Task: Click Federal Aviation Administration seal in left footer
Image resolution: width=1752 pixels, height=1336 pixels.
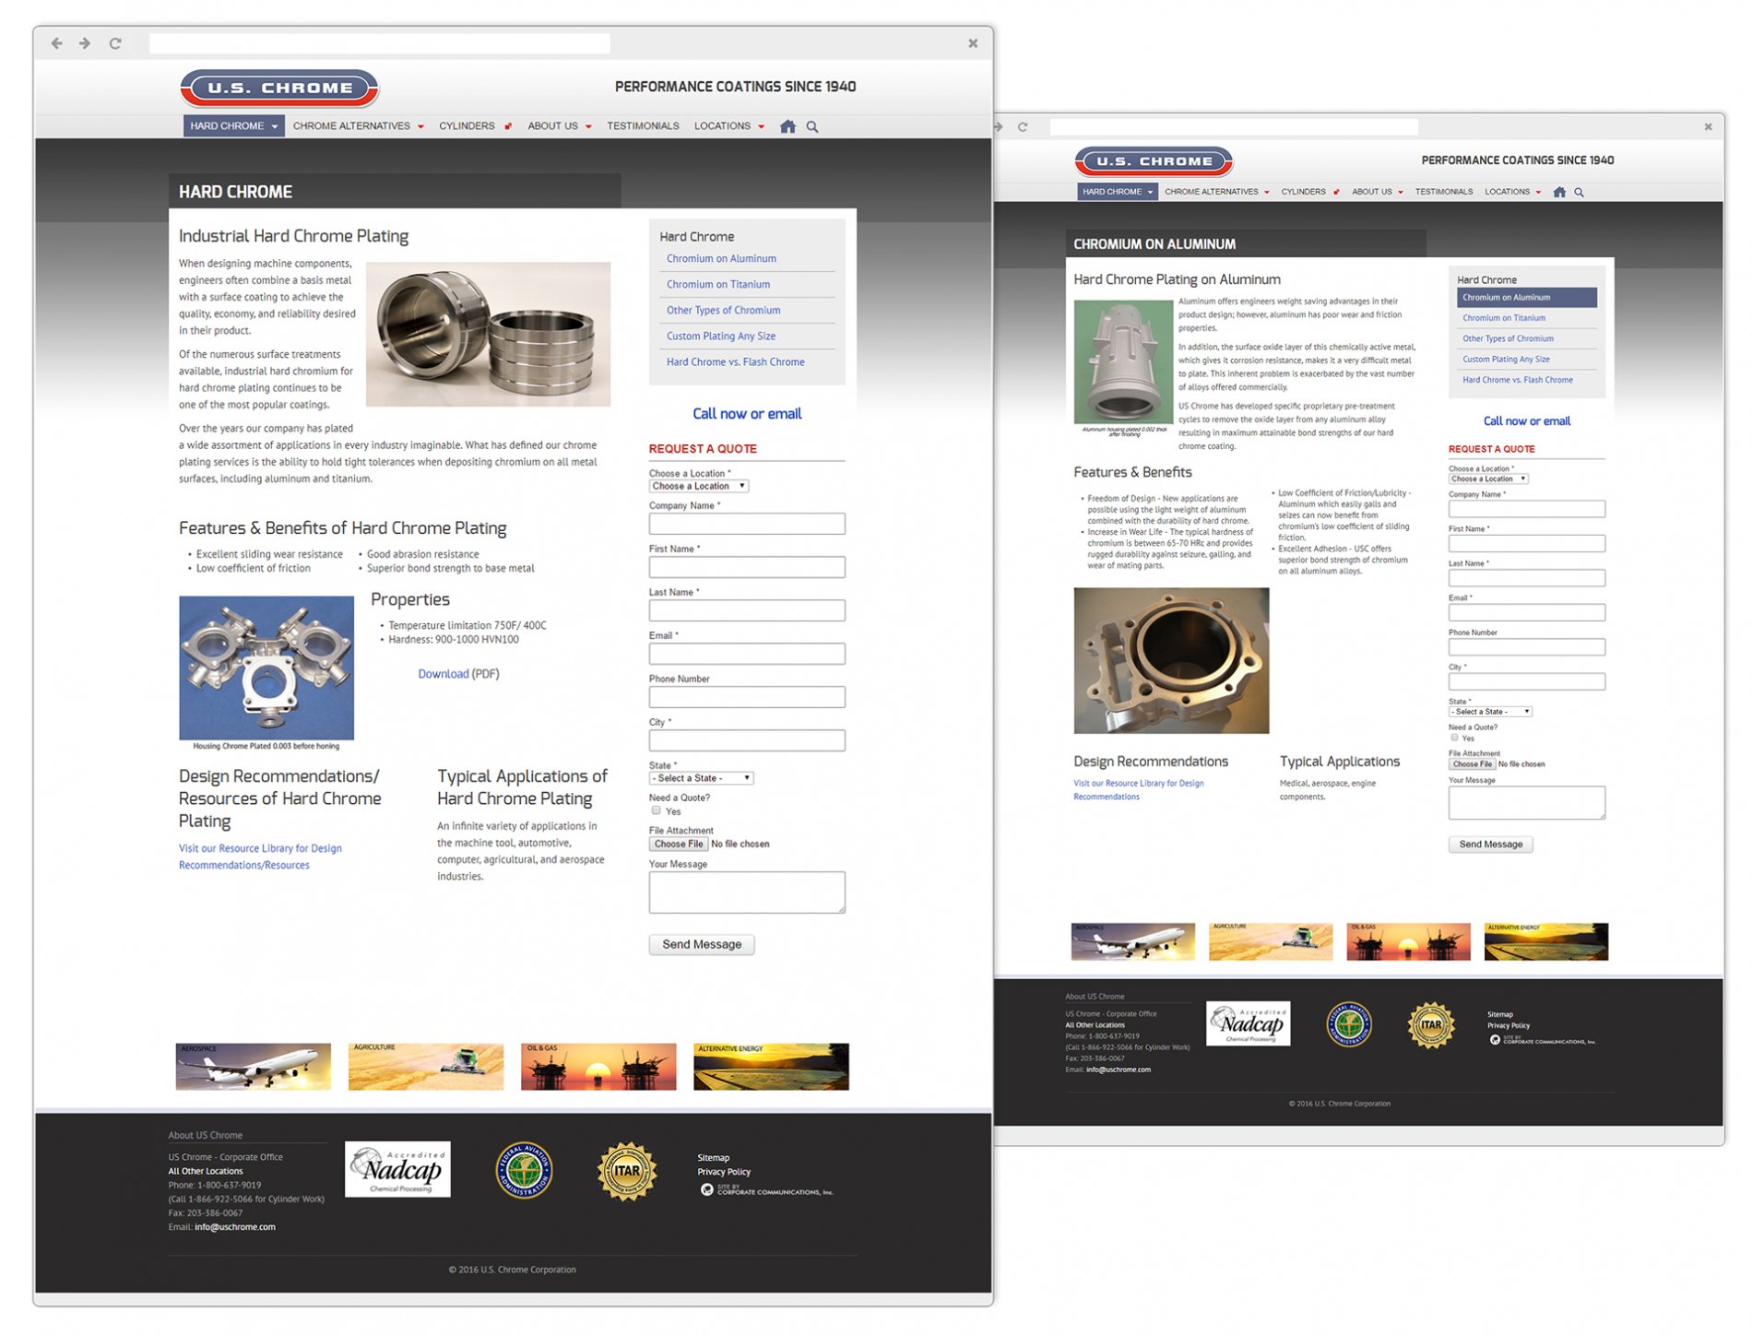Action: tap(524, 1170)
